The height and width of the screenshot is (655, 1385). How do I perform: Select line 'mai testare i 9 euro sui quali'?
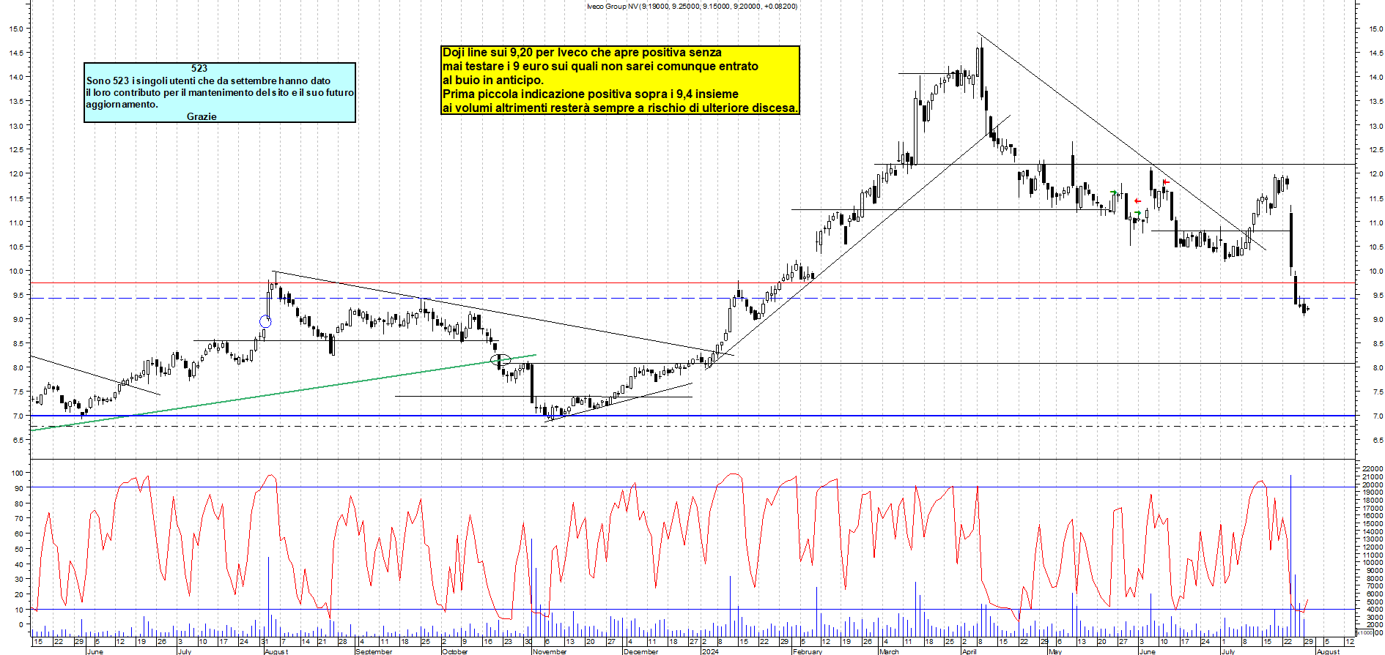click(x=600, y=67)
